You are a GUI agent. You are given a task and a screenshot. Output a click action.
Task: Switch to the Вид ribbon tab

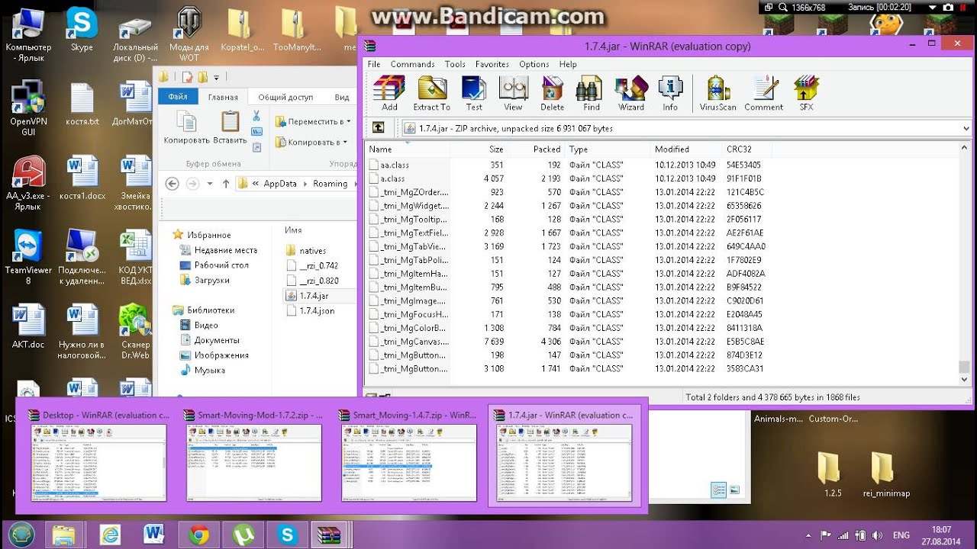click(x=342, y=97)
